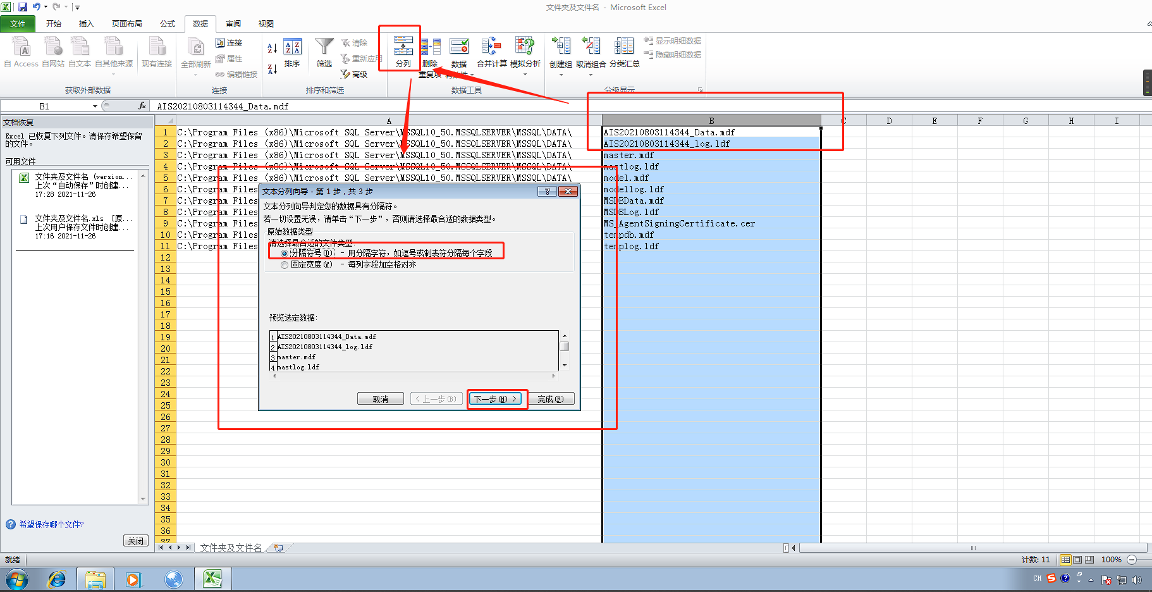Open the customize quick access toolbar dropdown
This screenshot has height=592, width=1152.
click(x=77, y=7)
